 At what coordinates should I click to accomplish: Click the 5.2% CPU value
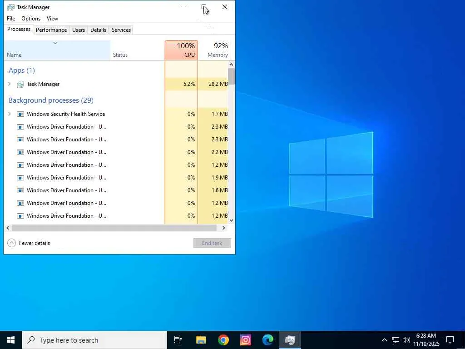(x=189, y=84)
